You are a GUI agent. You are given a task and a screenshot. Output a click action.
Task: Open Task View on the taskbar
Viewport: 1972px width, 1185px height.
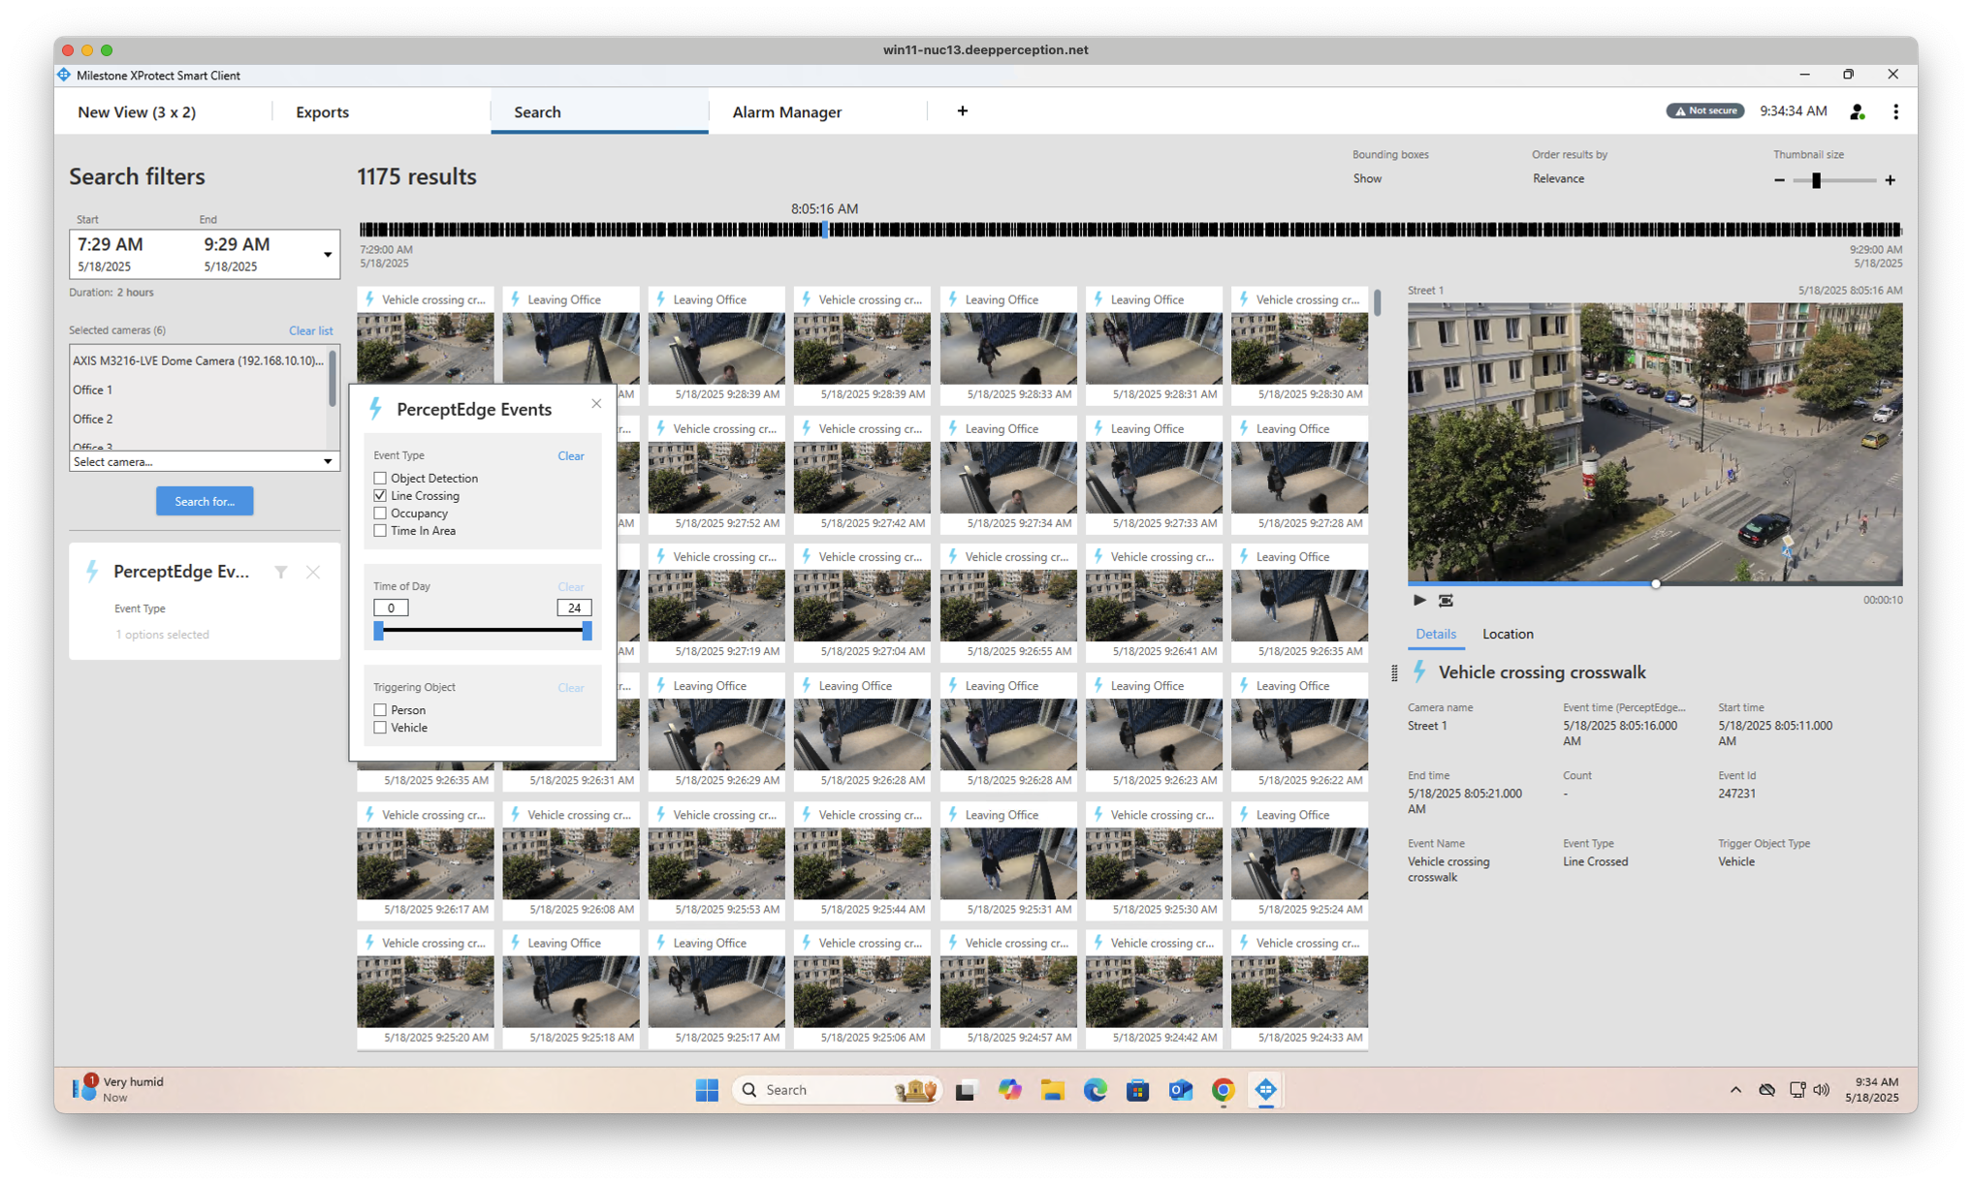click(965, 1090)
